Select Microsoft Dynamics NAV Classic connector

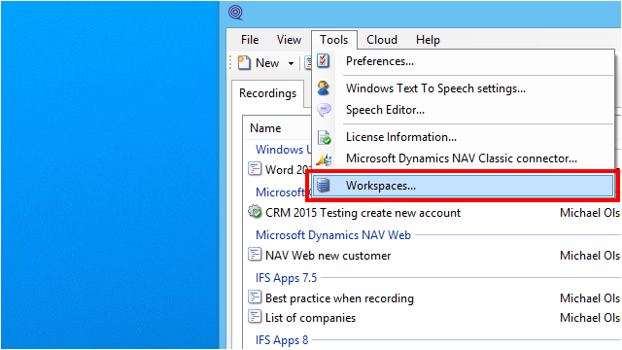click(463, 158)
